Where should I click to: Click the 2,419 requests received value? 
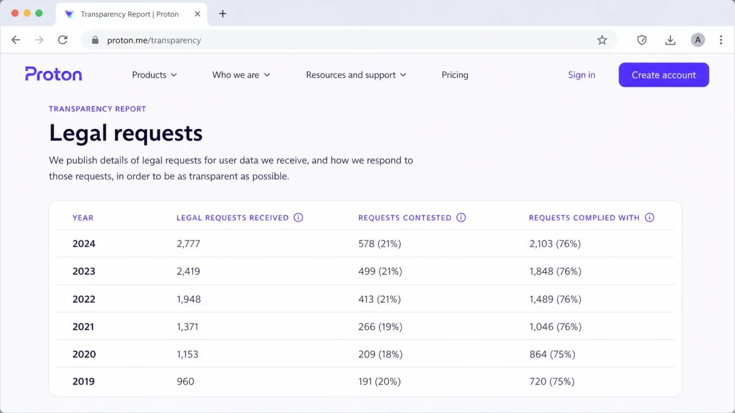[x=188, y=271]
